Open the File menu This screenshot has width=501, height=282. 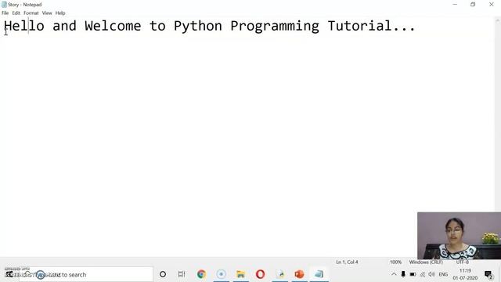[5, 13]
